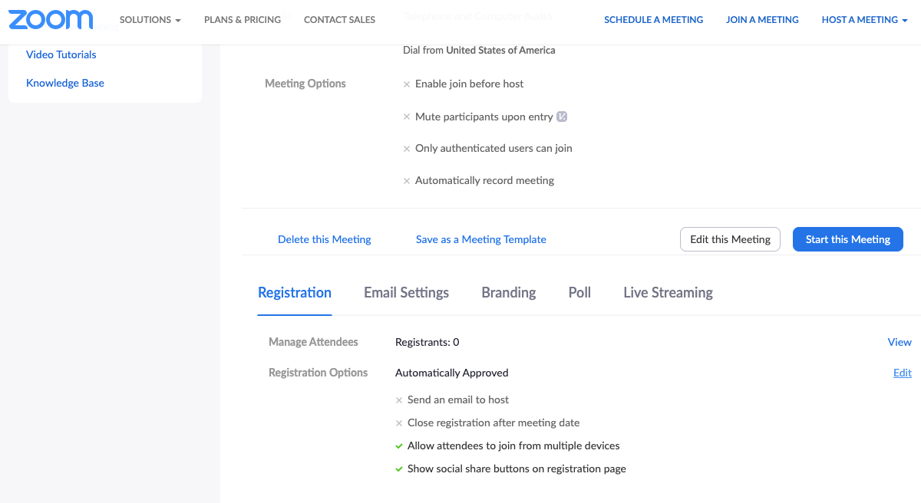Click the info badge beside Mute participants
Screen dimensions: 921x503
[x=562, y=117]
